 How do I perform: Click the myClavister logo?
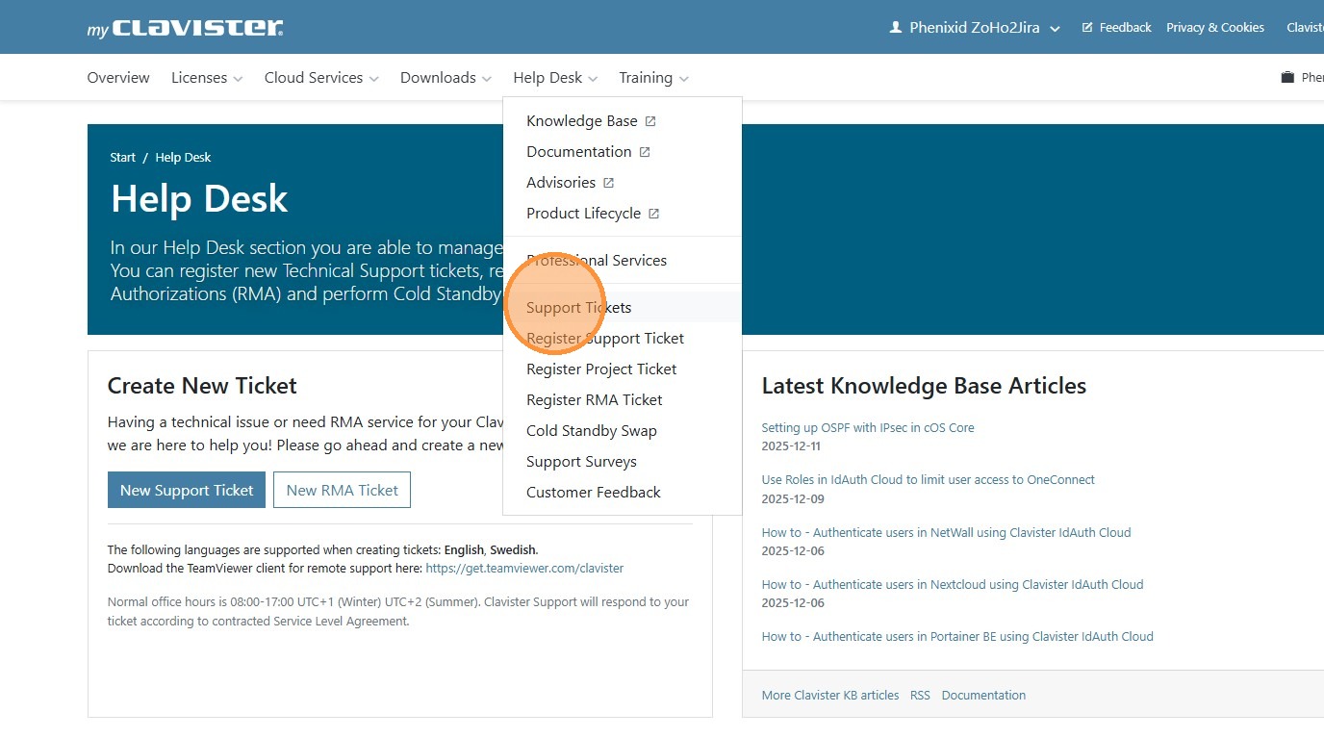[x=185, y=28]
